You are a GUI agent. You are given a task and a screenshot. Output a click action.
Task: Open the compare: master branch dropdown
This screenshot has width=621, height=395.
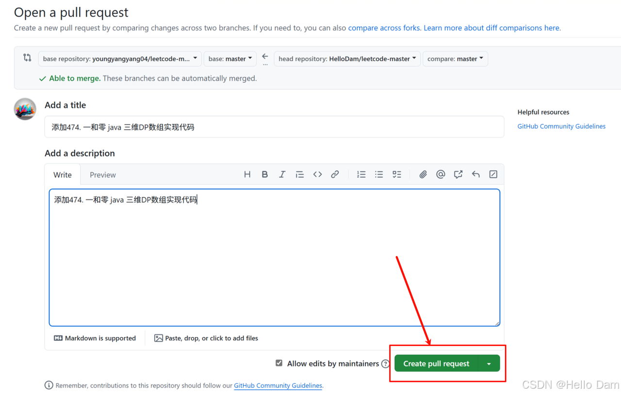coord(456,59)
